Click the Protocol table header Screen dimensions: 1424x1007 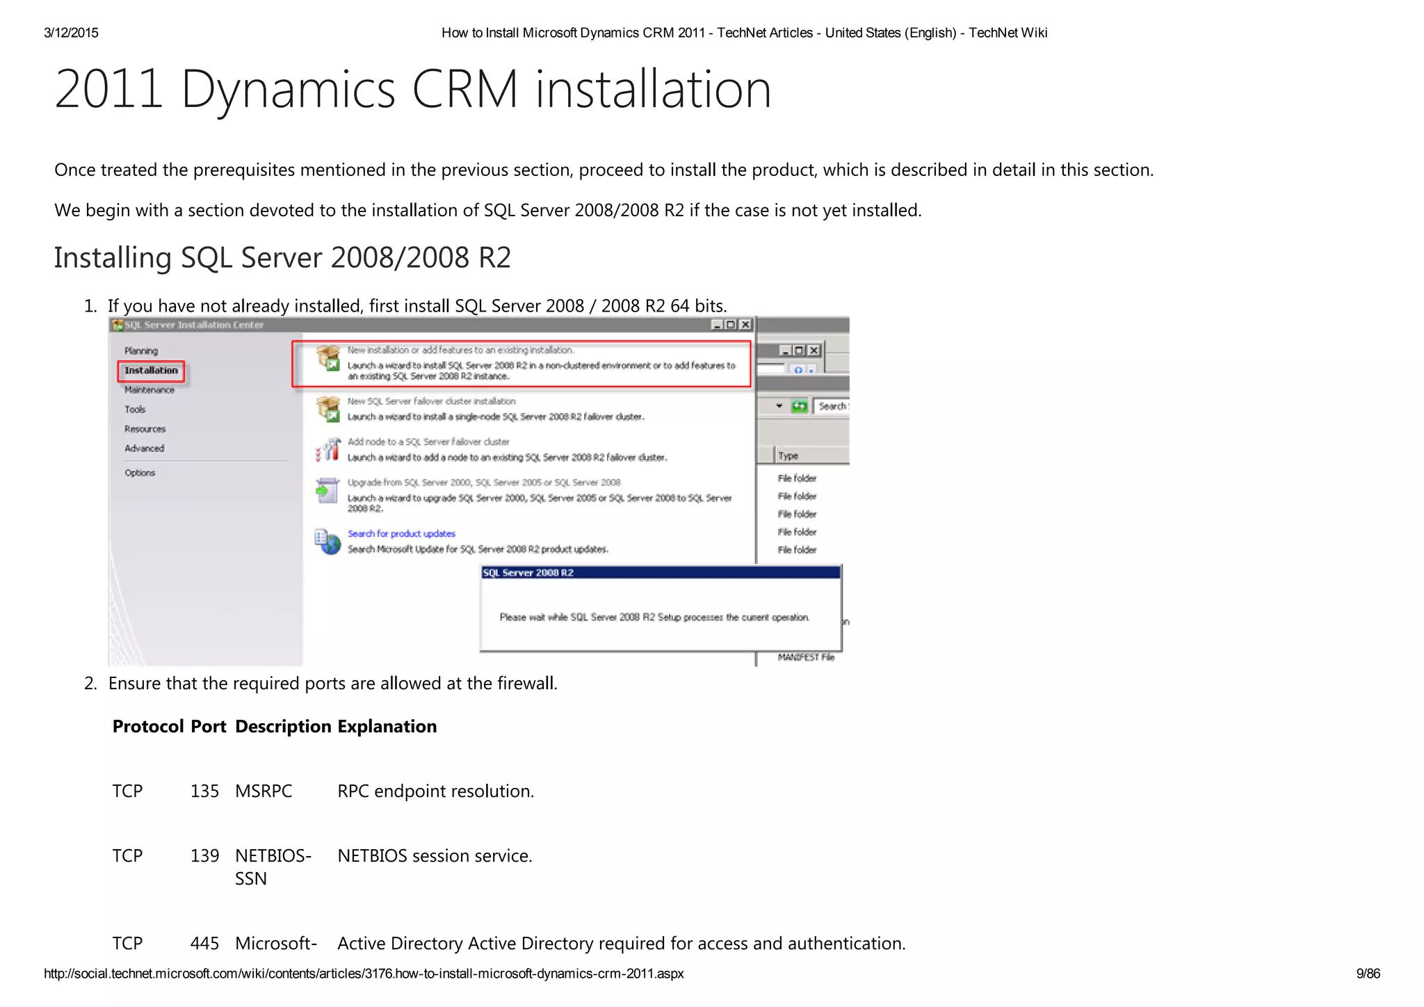(x=148, y=726)
